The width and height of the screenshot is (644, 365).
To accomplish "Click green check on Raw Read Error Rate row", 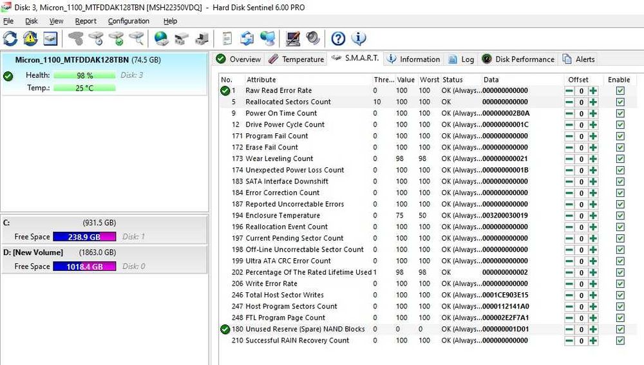I will coord(225,91).
